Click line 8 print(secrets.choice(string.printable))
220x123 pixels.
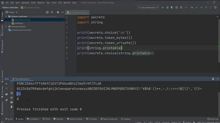point(115,53)
